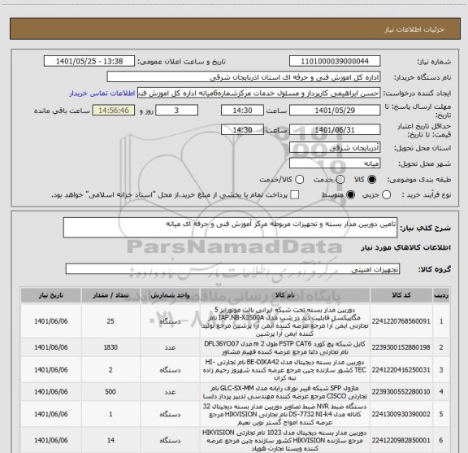Click the اطلاعات کالاهای مورد نیاز section heading
Screen dimensions: 468x453
coord(405,248)
